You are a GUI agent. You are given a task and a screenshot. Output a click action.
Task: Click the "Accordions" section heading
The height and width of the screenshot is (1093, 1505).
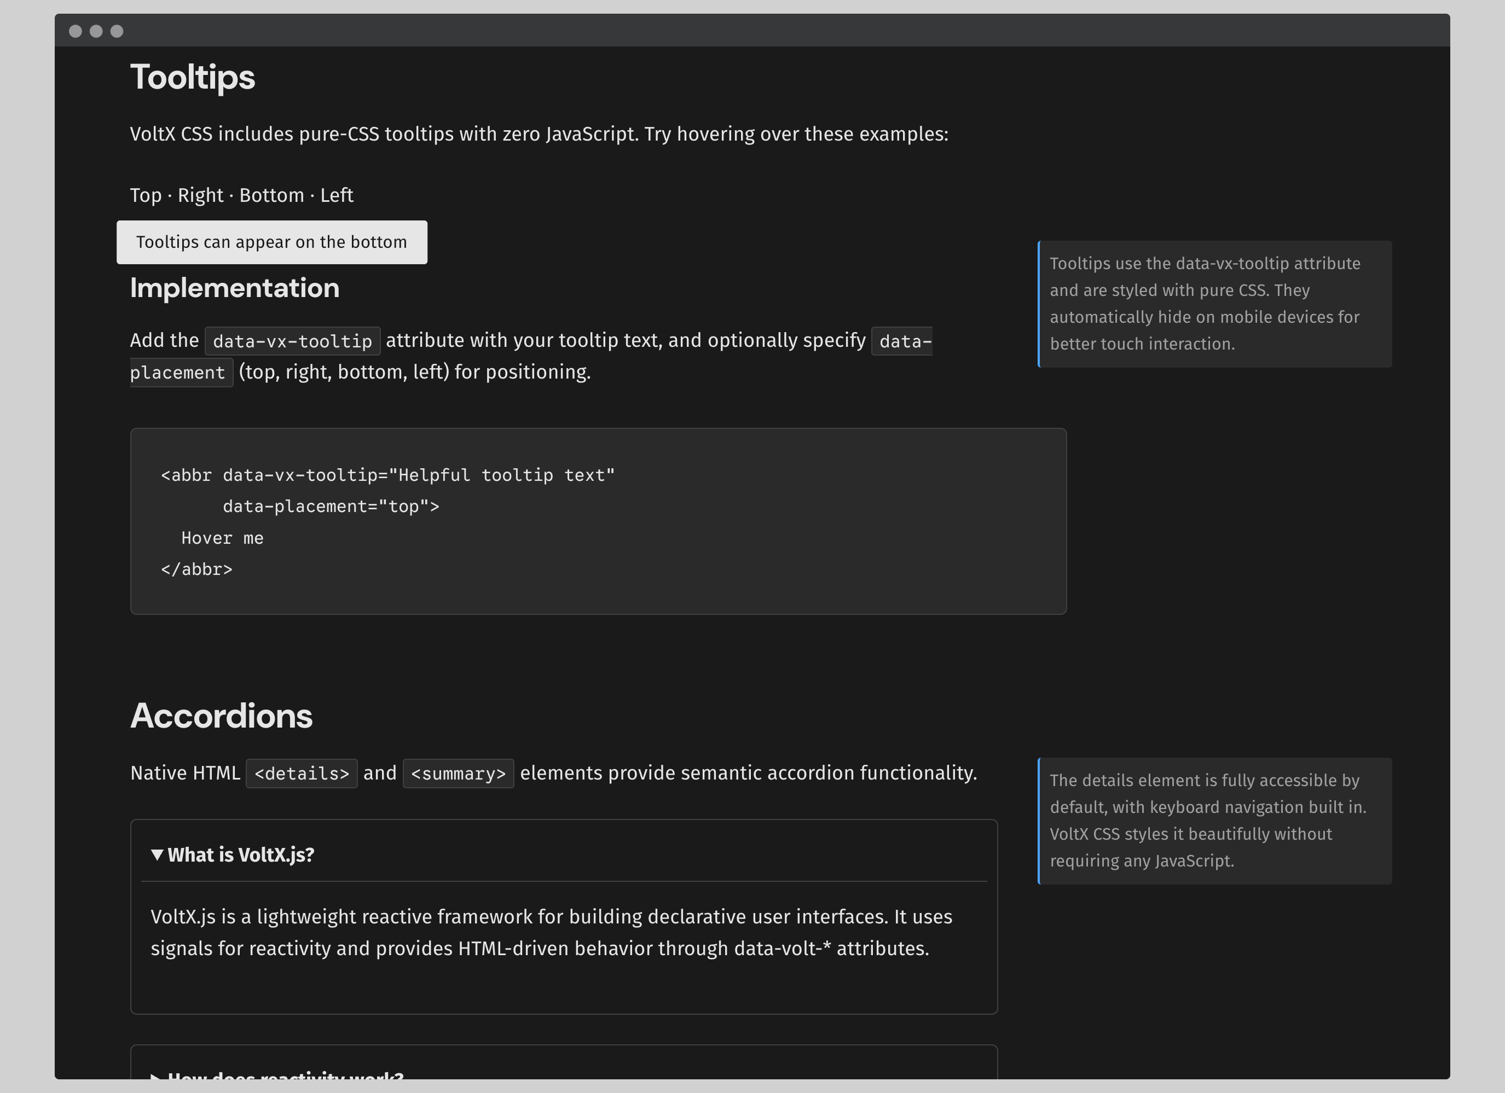(221, 716)
